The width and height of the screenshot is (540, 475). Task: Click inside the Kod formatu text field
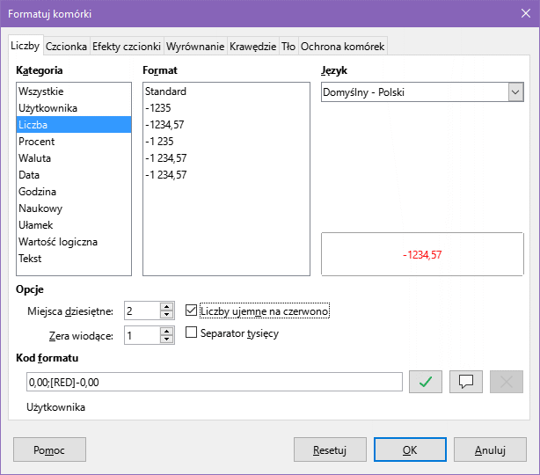pos(215,382)
